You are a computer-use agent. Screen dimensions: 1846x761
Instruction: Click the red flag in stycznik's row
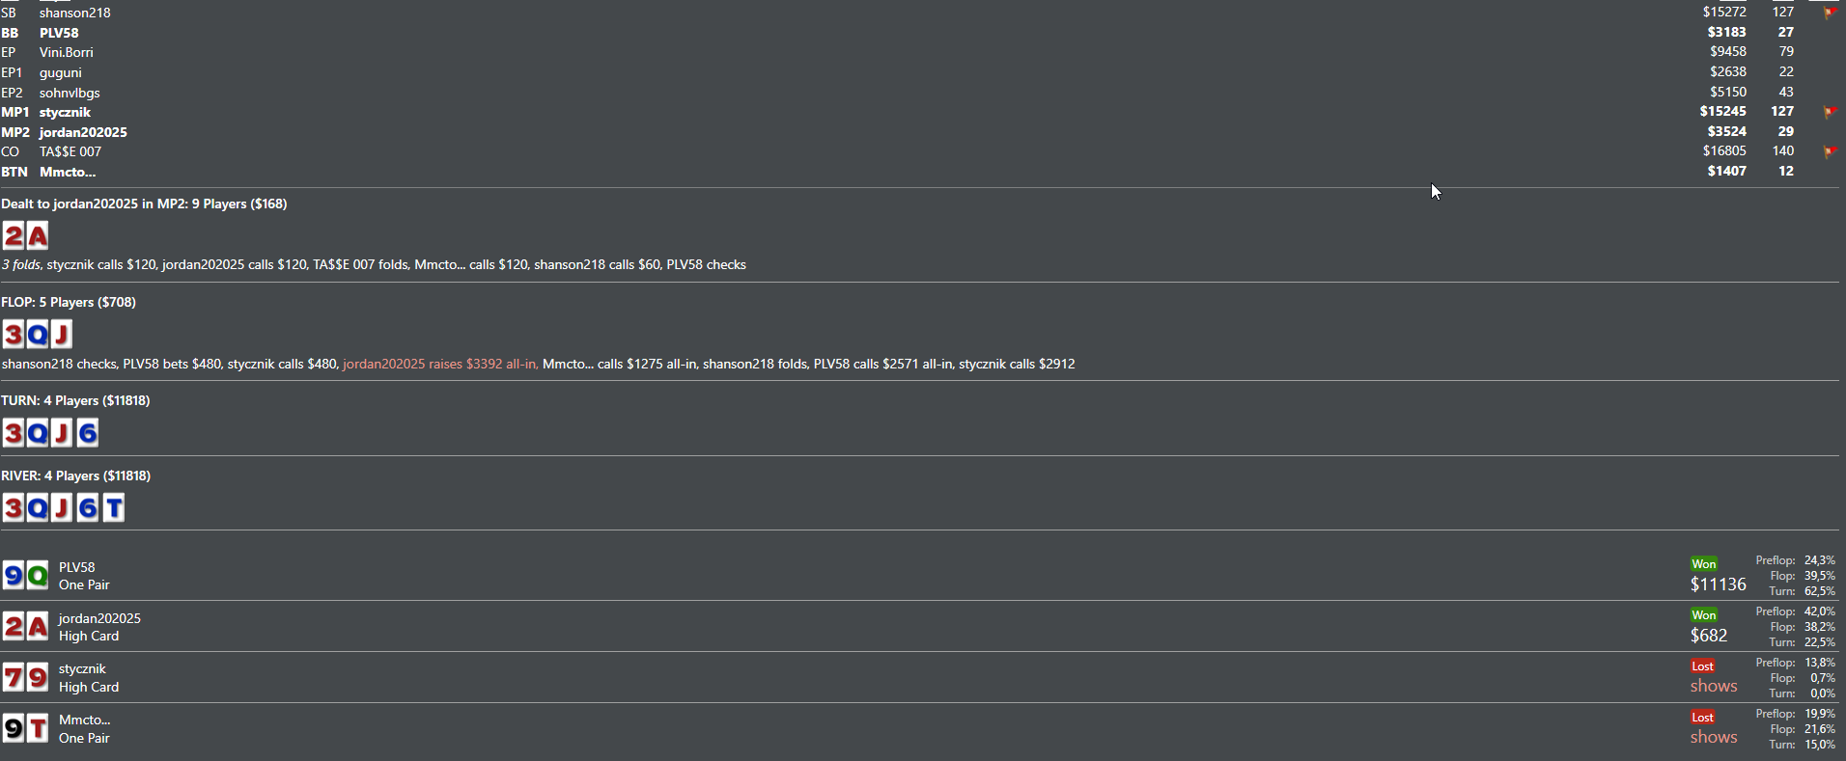tap(1829, 113)
